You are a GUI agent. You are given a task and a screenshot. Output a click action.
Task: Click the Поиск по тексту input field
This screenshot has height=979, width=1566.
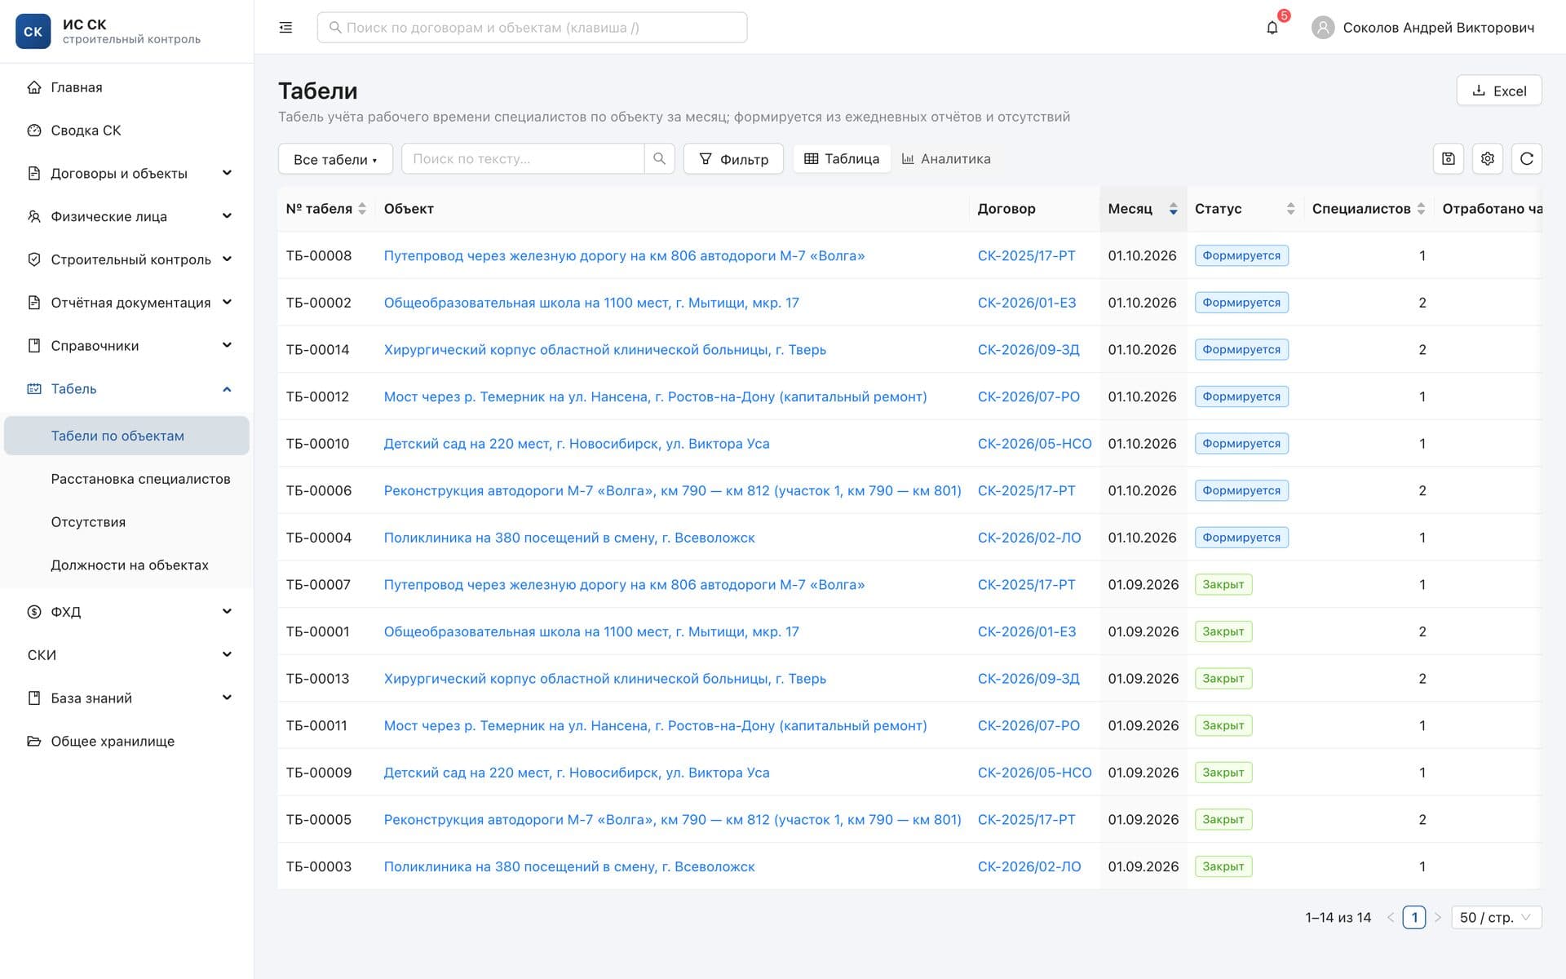click(x=523, y=159)
